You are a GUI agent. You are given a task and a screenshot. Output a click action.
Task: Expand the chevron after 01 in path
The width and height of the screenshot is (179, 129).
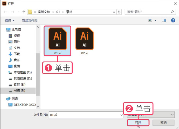[63, 12]
